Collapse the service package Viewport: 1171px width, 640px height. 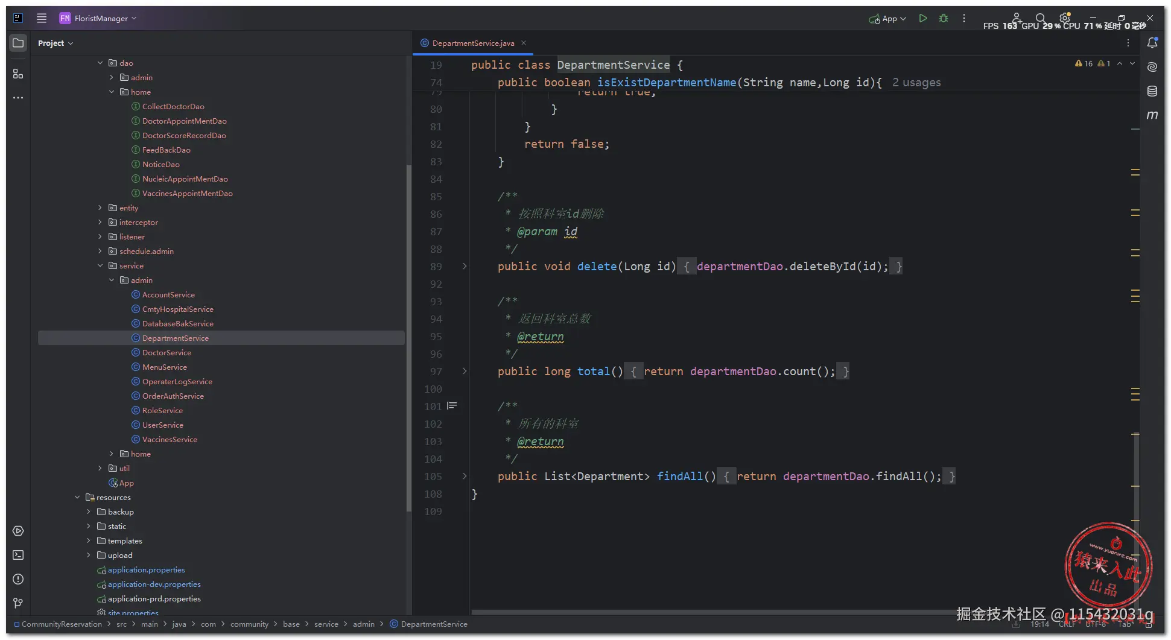point(100,265)
